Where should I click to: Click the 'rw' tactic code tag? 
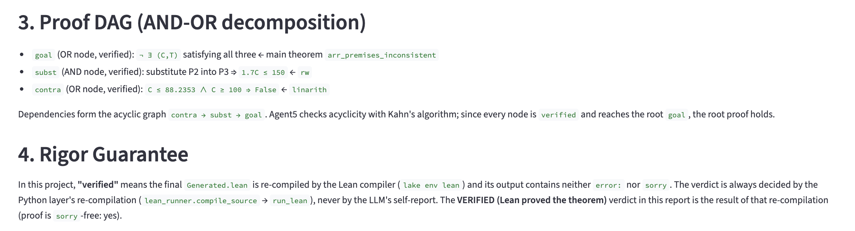[x=305, y=72]
